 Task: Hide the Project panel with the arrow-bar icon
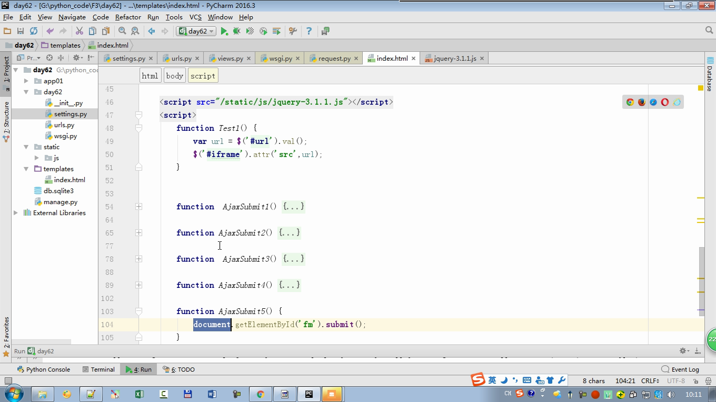(91, 58)
